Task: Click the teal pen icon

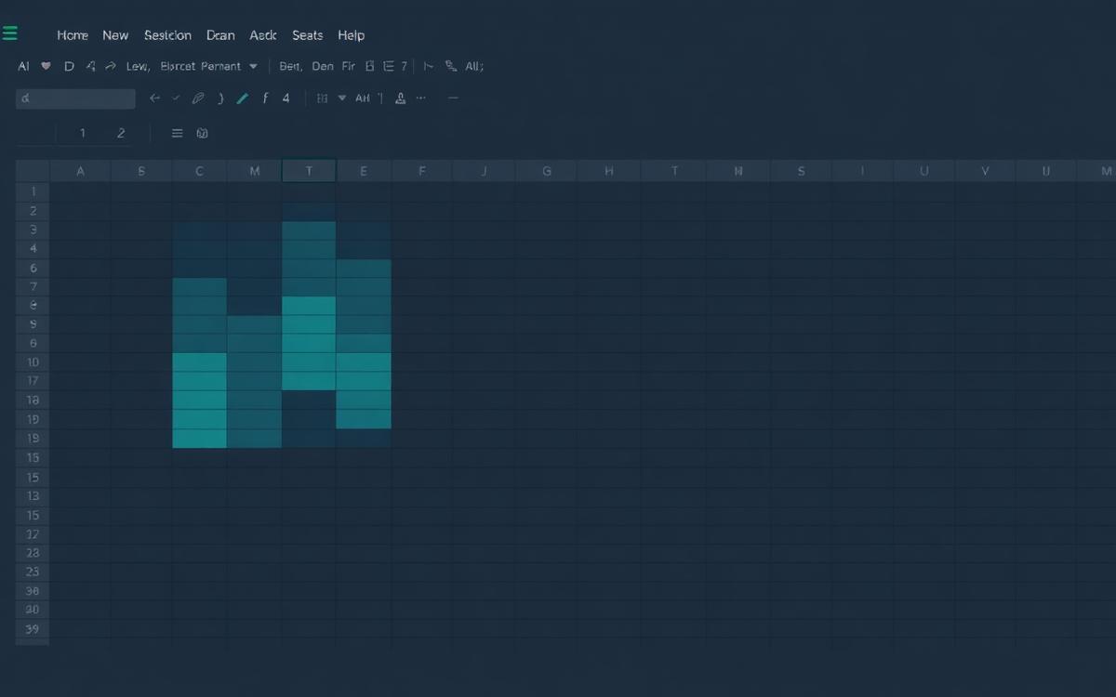Action: [243, 98]
